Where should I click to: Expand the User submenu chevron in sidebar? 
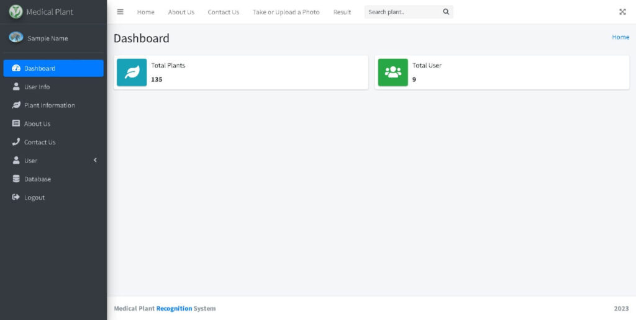(x=95, y=161)
